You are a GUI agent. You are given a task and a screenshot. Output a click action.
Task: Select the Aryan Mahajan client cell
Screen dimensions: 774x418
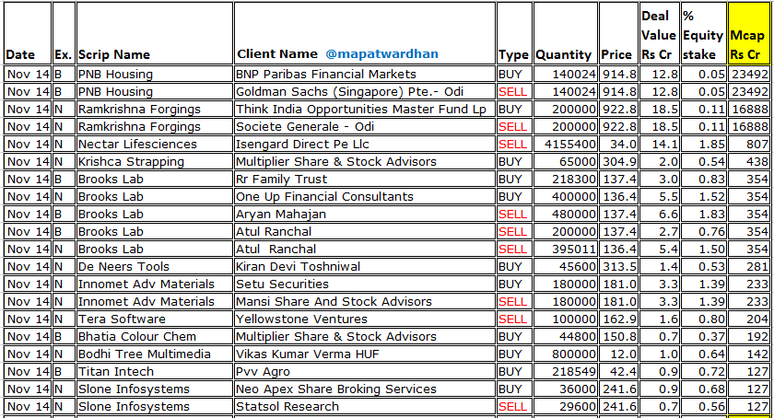click(x=365, y=215)
